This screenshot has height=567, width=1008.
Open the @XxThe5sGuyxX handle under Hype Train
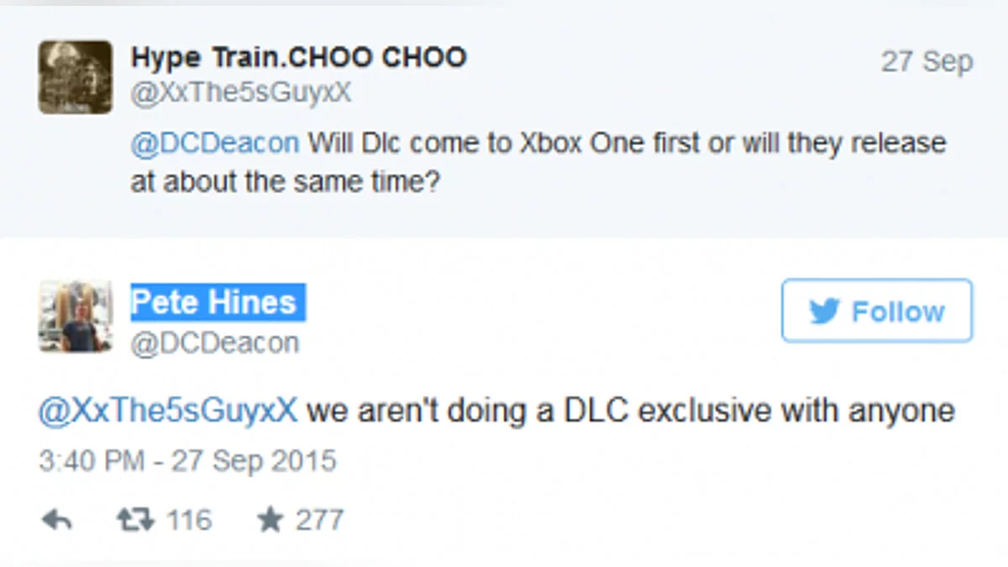pos(241,93)
